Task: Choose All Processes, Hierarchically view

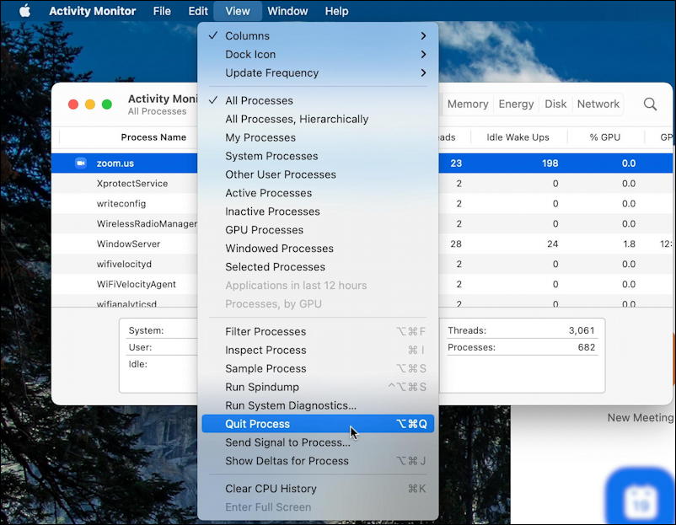Action: coord(297,119)
